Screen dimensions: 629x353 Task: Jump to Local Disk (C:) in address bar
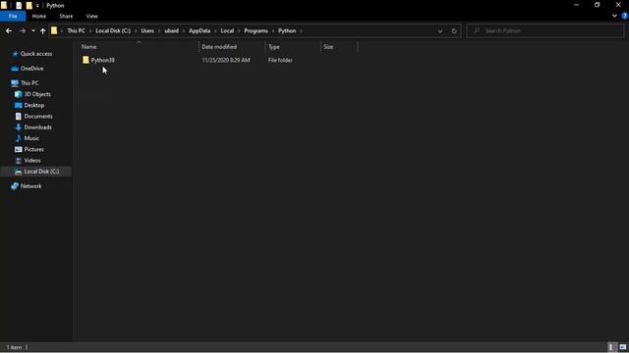point(113,30)
